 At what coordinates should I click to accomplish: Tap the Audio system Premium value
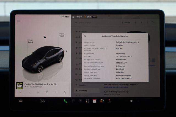(120, 45)
